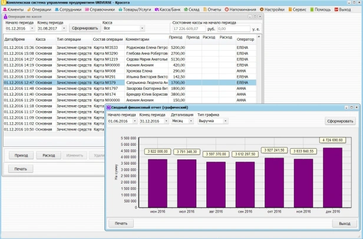Select the row with Карта №1797
The height and width of the screenshot is (239, 363).
[x=130, y=89]
